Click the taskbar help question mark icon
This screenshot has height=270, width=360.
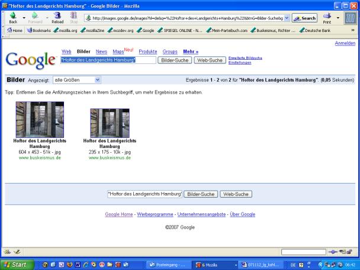(x=301, y=265)
